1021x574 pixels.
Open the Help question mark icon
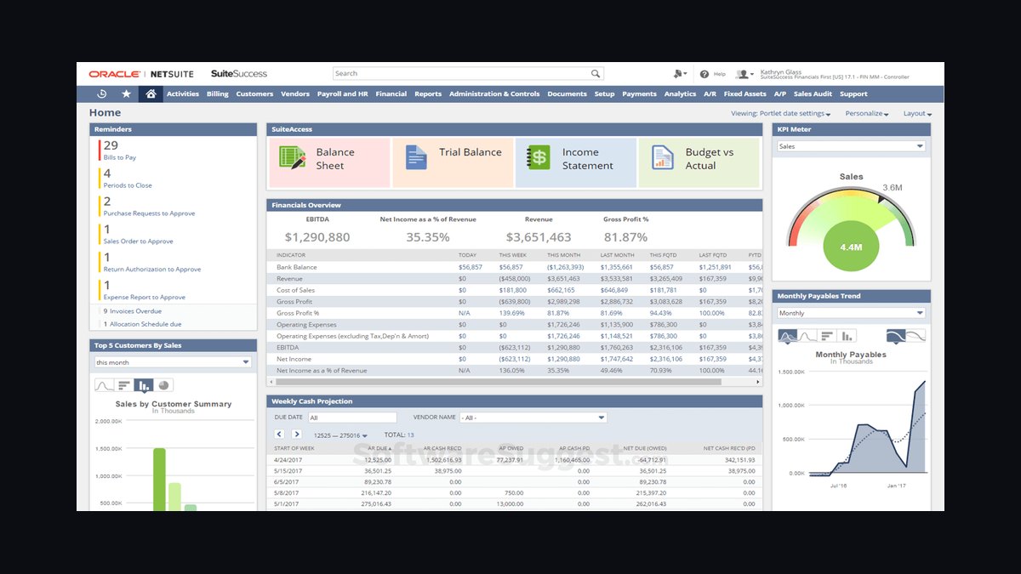704,74
